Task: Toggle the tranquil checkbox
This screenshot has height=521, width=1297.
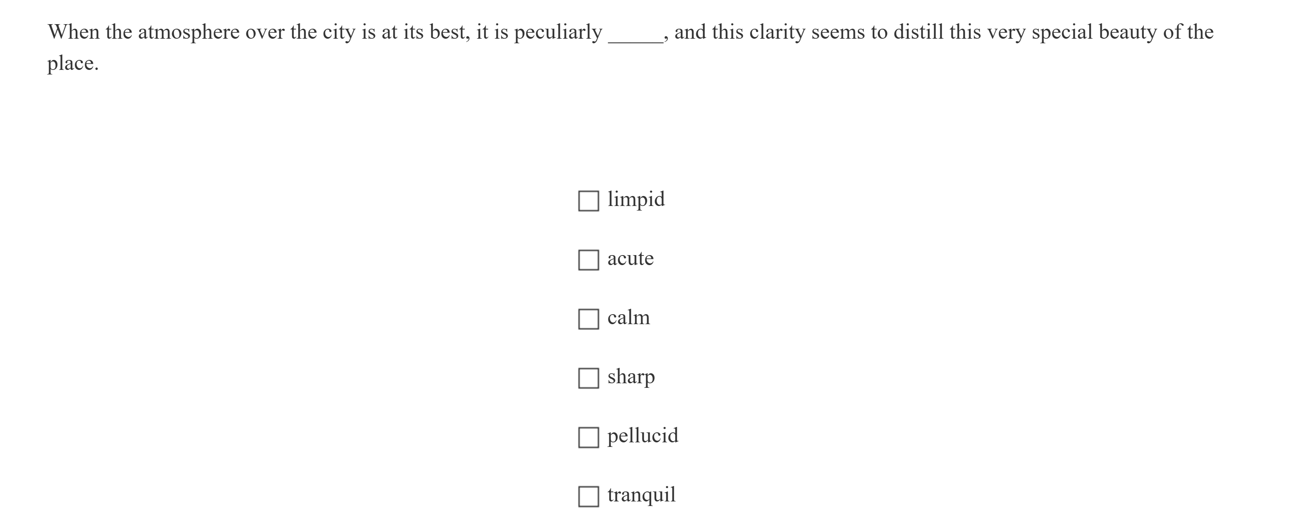Action: [x=588, y=496]
